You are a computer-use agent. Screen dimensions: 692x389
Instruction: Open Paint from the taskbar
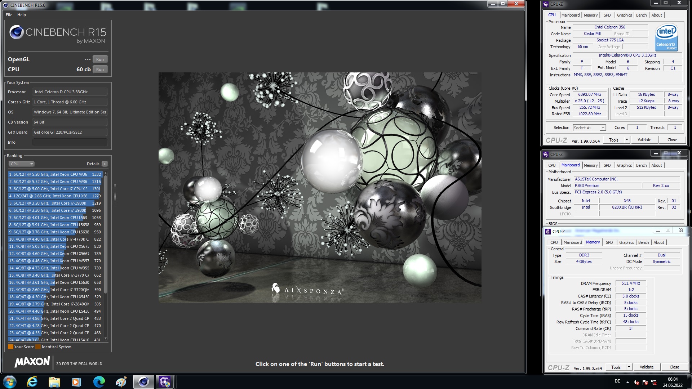click(x=121, y=382)
